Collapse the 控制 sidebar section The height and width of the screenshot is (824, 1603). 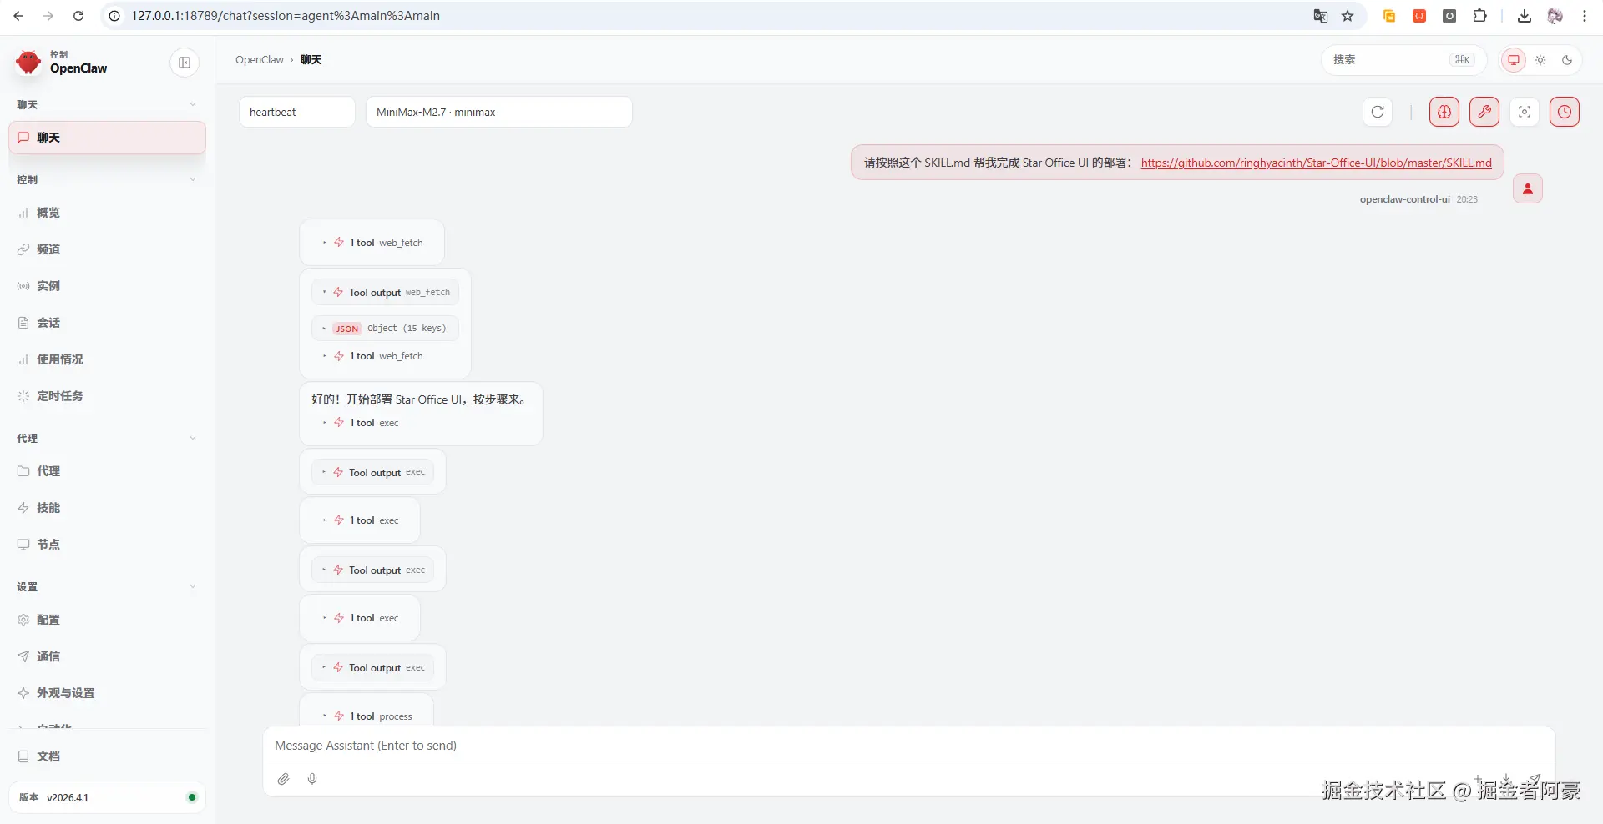(x=107, y=179)
